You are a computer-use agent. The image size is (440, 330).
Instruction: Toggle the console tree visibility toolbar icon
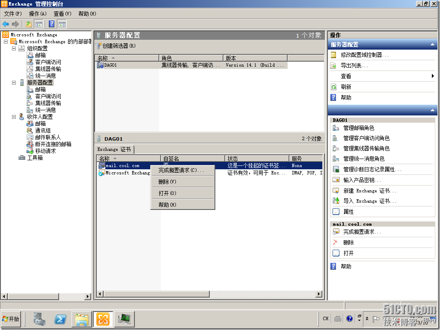point(39,24)
